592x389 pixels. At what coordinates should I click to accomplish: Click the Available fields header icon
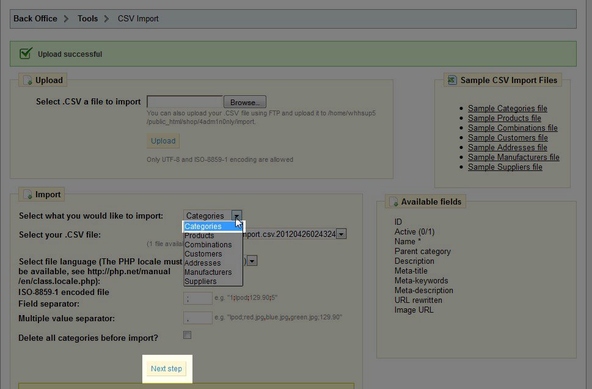coord(394,202)
